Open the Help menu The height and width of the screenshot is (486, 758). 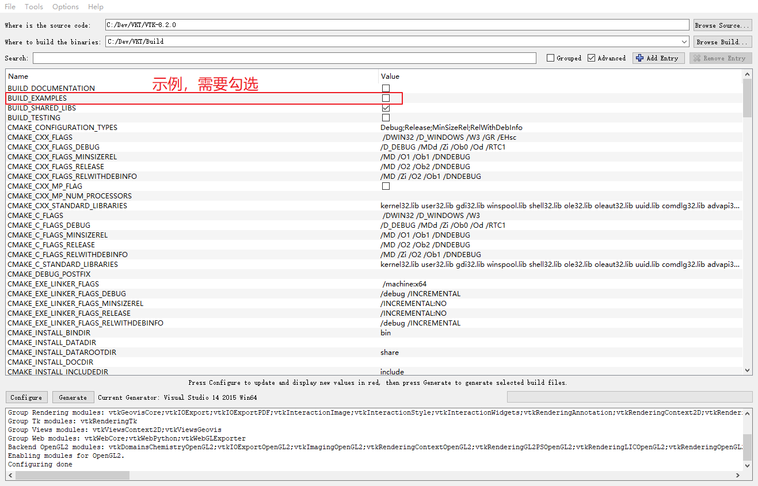[x=96, y=6]
